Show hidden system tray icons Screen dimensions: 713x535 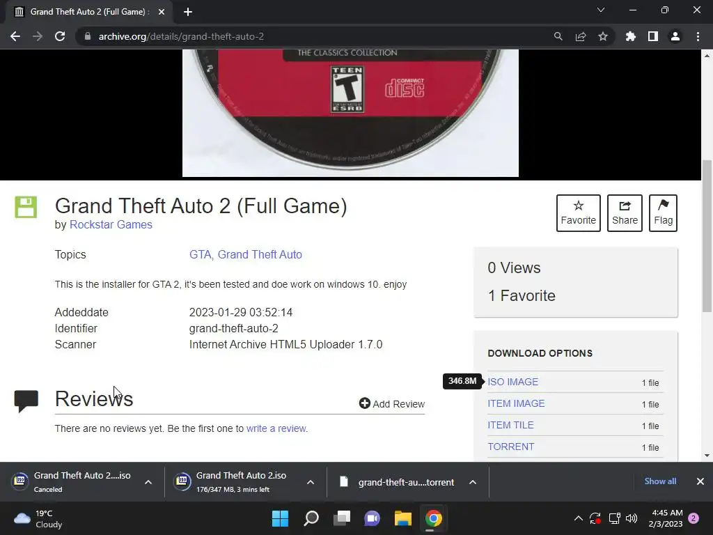click(579, 518)
